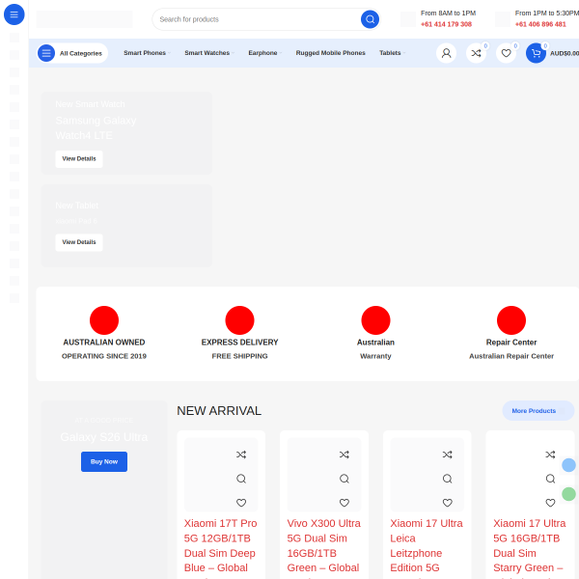The width and height of the screenshot is (579, 579).
Task: Open the Earphone menu
Action: point(264,53)
